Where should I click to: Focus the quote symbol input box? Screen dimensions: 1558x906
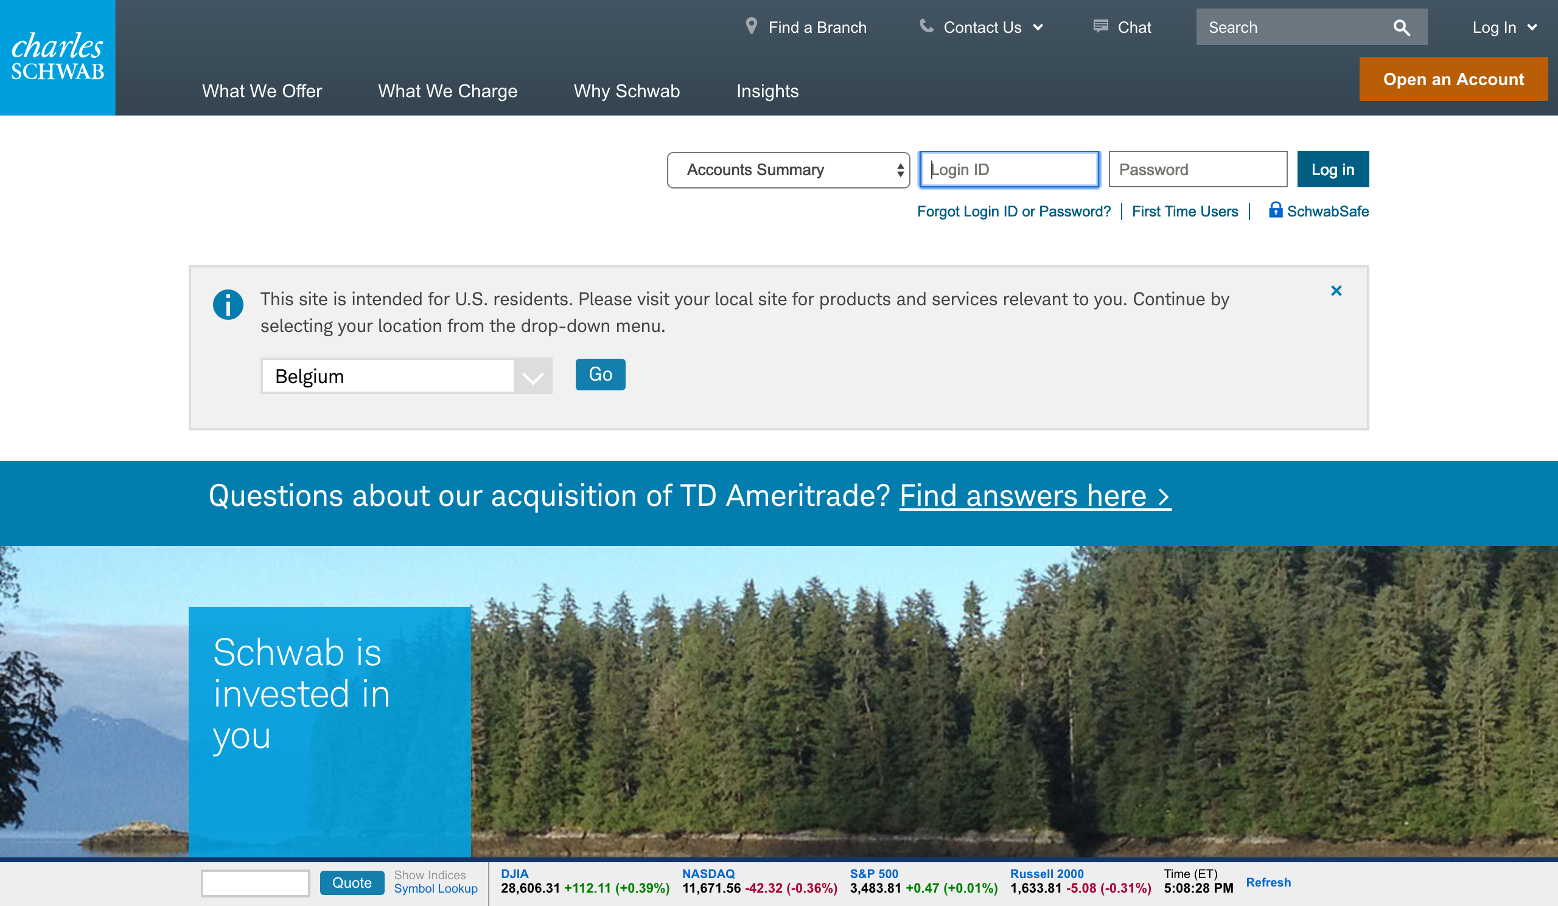[256, 883]
